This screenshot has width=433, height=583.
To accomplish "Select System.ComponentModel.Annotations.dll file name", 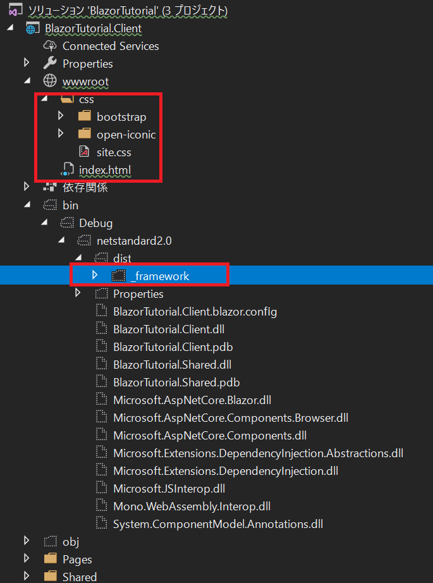I will click(218, 524).
